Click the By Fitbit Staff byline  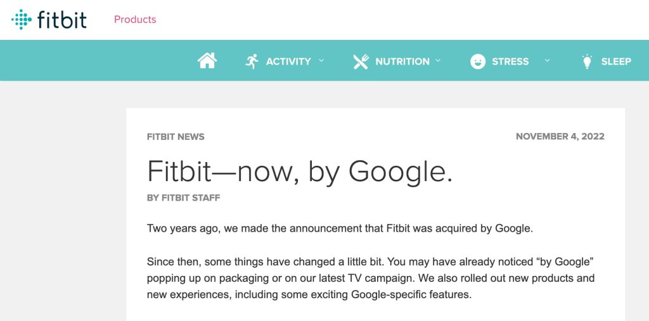coord(184,198)
